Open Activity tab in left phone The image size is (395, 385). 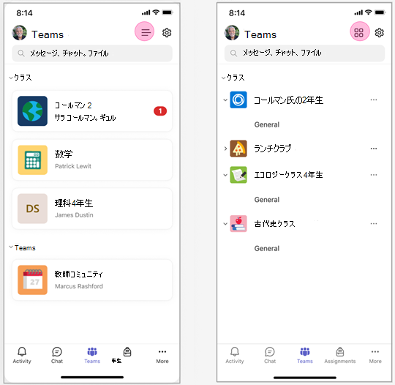pos(22,355)
